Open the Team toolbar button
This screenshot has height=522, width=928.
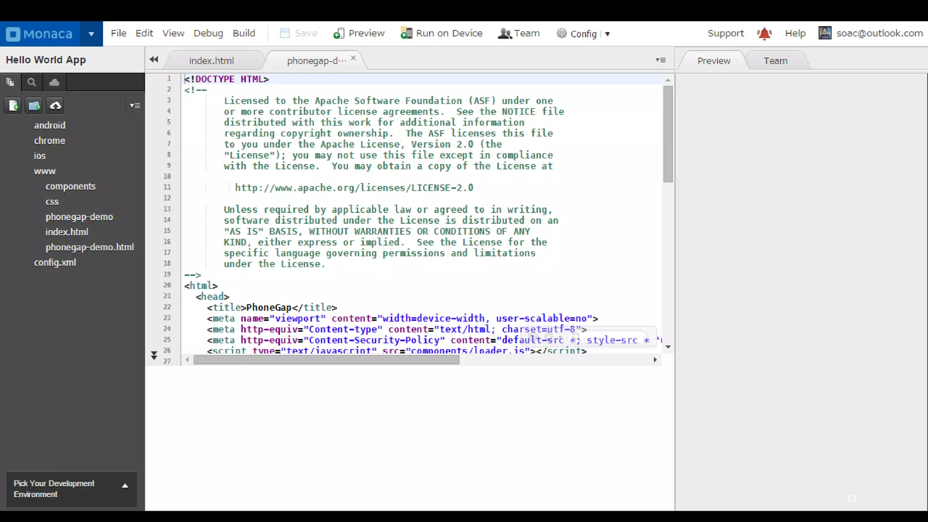coord(519,34)
